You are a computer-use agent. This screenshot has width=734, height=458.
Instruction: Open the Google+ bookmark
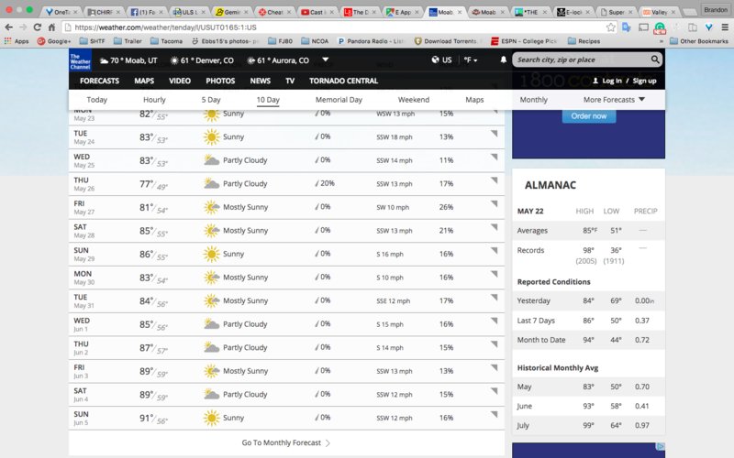pyautogui.click(x=54, y=41)
